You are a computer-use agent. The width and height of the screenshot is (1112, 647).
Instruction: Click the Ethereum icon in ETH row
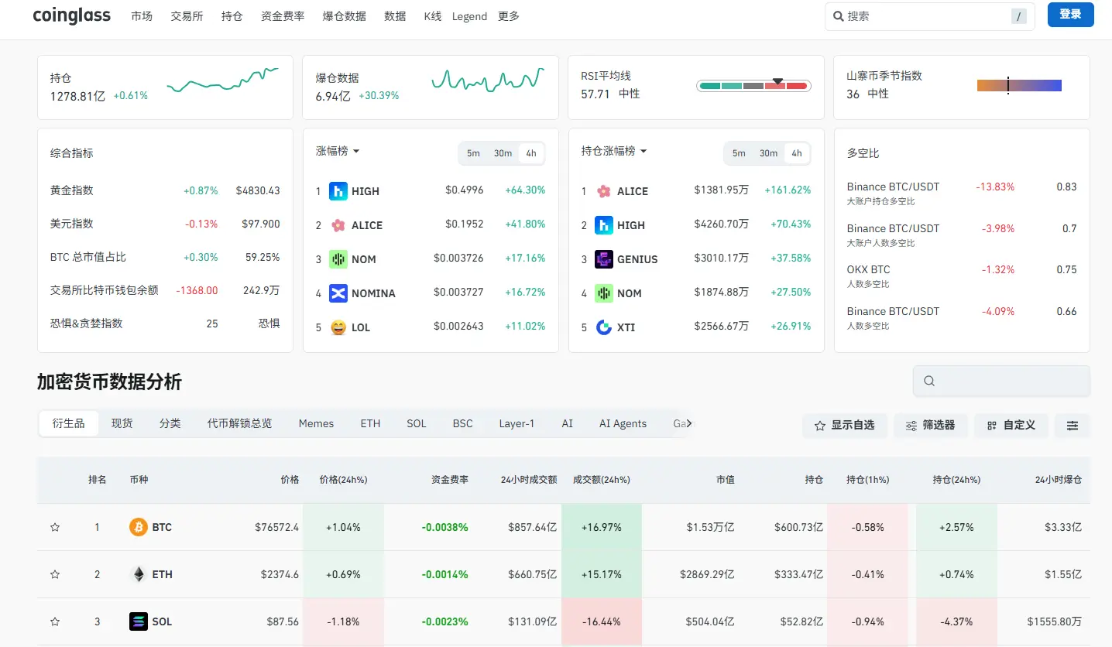pos(138,574)
